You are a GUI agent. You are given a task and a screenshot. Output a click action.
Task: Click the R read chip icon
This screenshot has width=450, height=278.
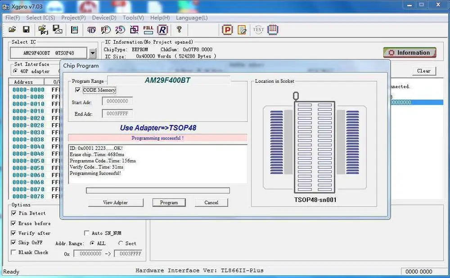point(162,30)
